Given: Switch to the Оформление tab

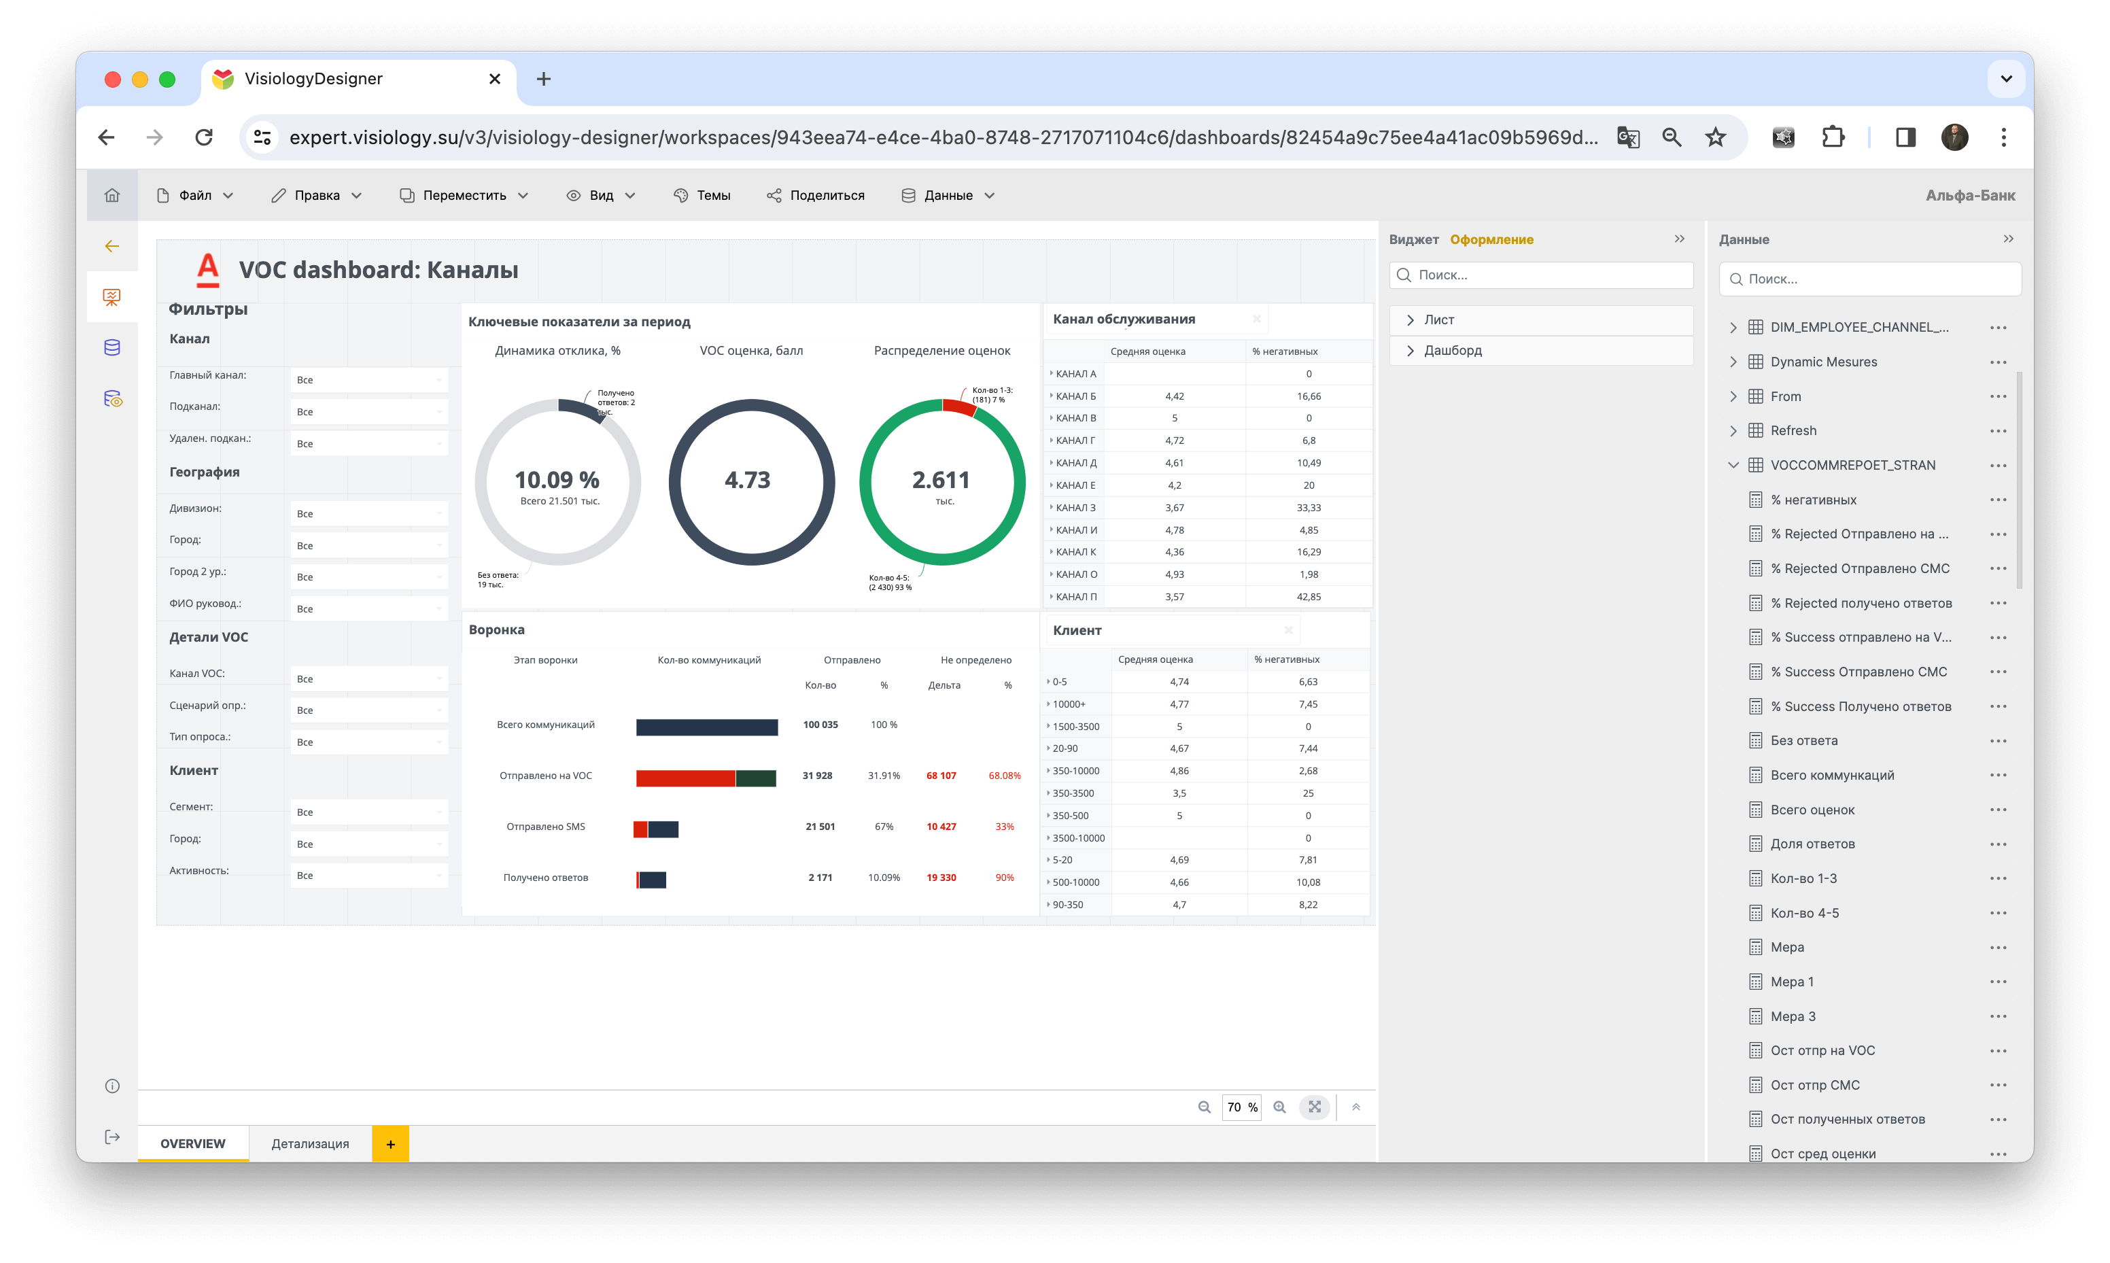Looking at the screenshot, I should [1491, 239].
